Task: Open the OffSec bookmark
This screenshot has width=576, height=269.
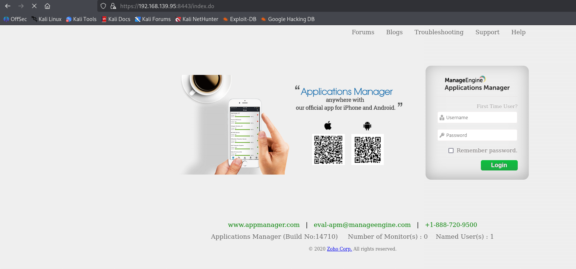Action: [x=15, y=19]
